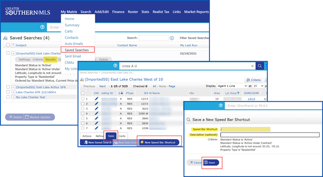Expand the No Lake Charles Test saved search
This screenshot has width=323, height=177.
tap(13, 97)
